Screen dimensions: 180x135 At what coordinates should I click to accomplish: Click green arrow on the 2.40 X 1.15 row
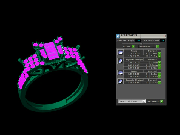pyautogui.click(x=159, y=82)
